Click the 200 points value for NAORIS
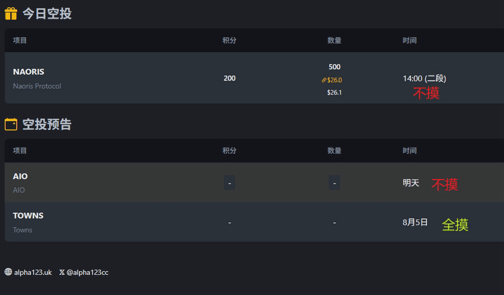 click(230, 78)
